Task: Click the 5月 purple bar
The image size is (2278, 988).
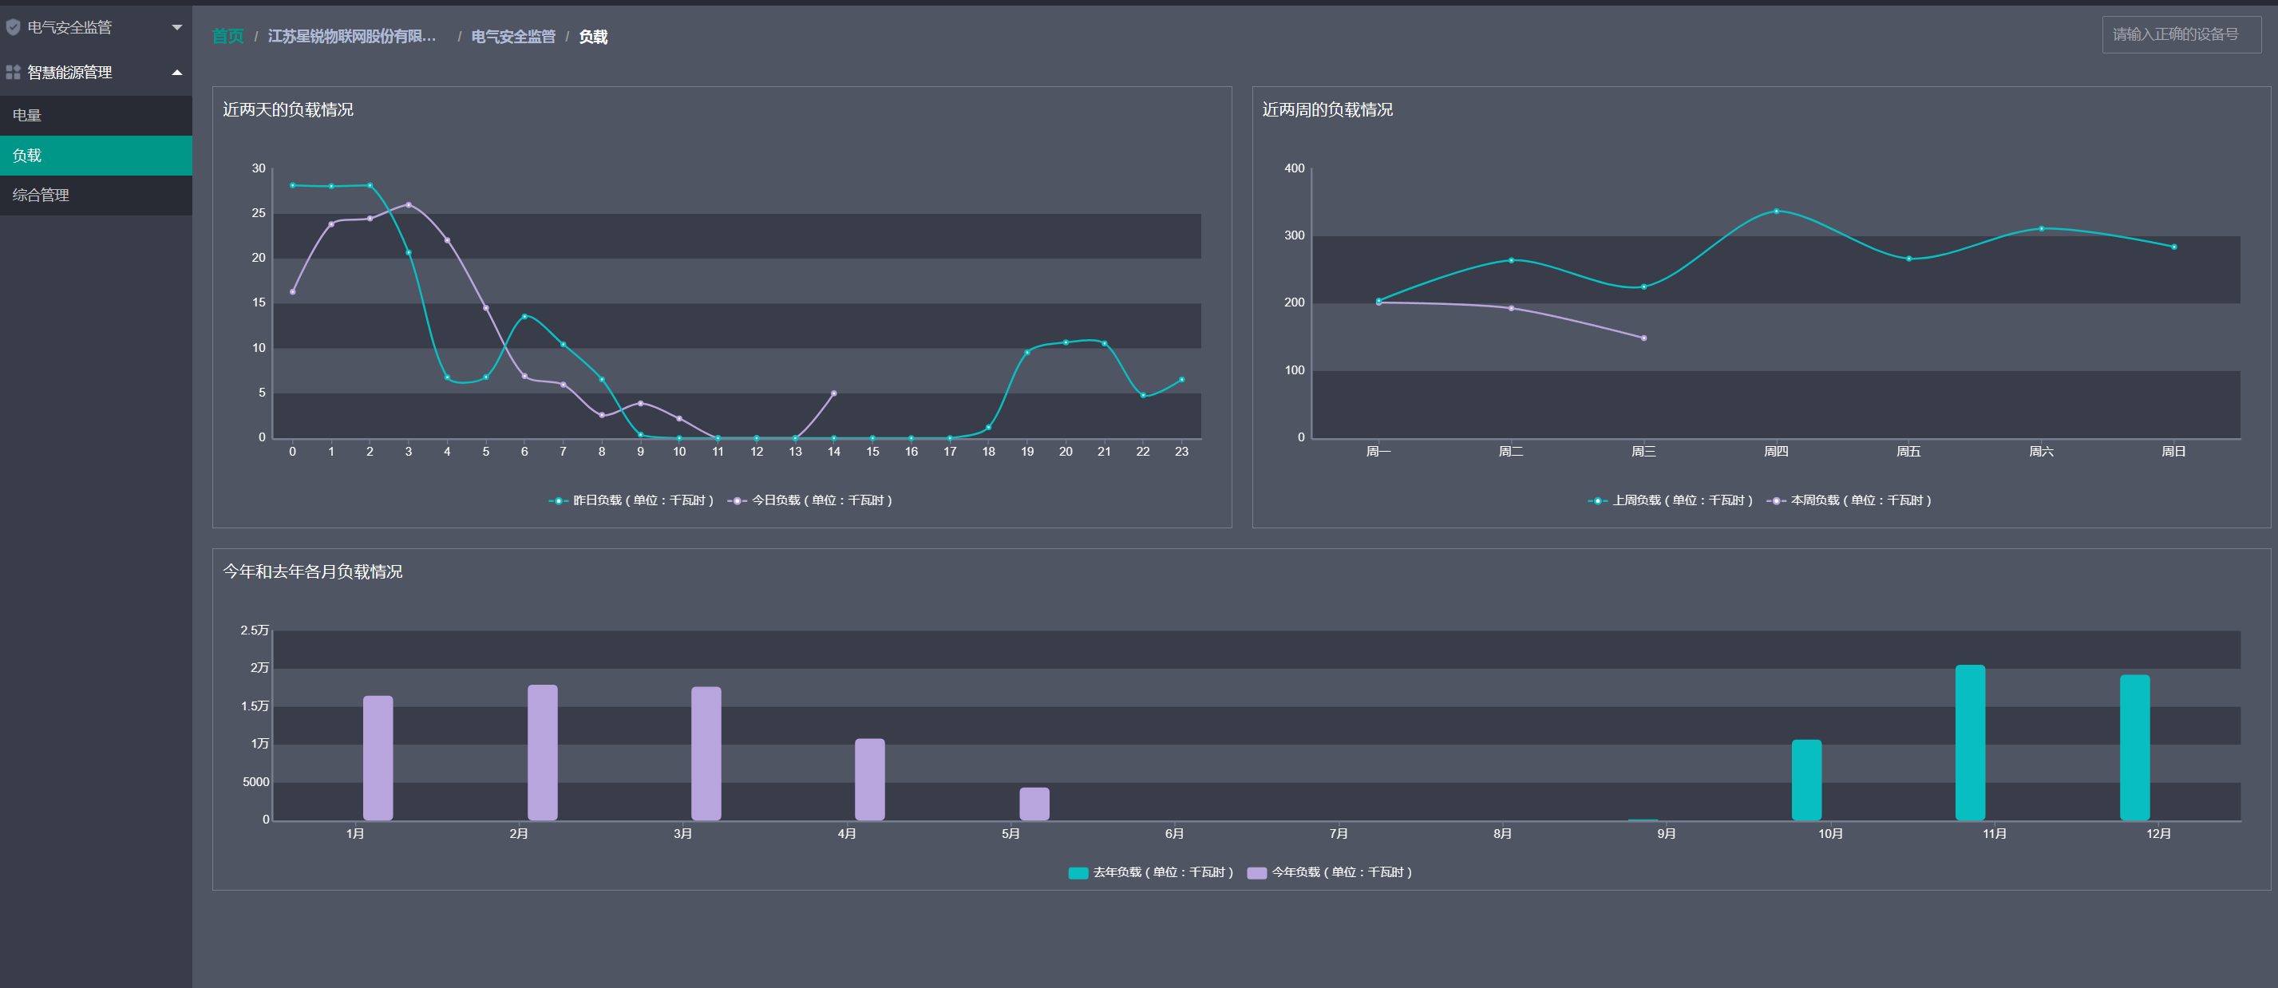Action: 1034,804
